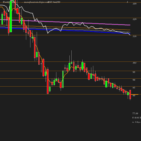Click the "V: 0.81 X" volume text
141x141 pixels.
click(x=136, y=118)
